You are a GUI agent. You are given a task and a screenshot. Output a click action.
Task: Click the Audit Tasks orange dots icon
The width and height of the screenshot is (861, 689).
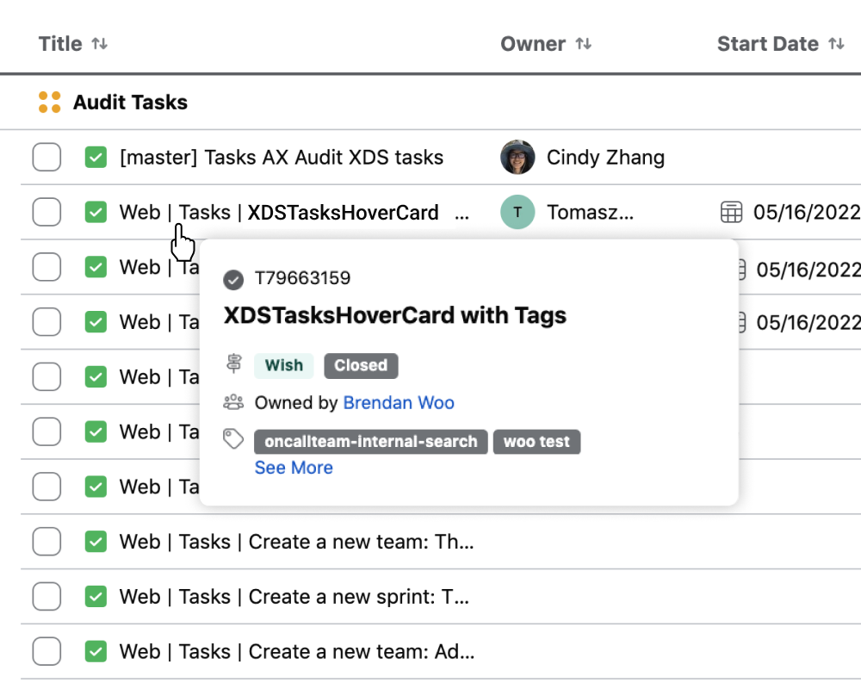(x=50, y=102)
